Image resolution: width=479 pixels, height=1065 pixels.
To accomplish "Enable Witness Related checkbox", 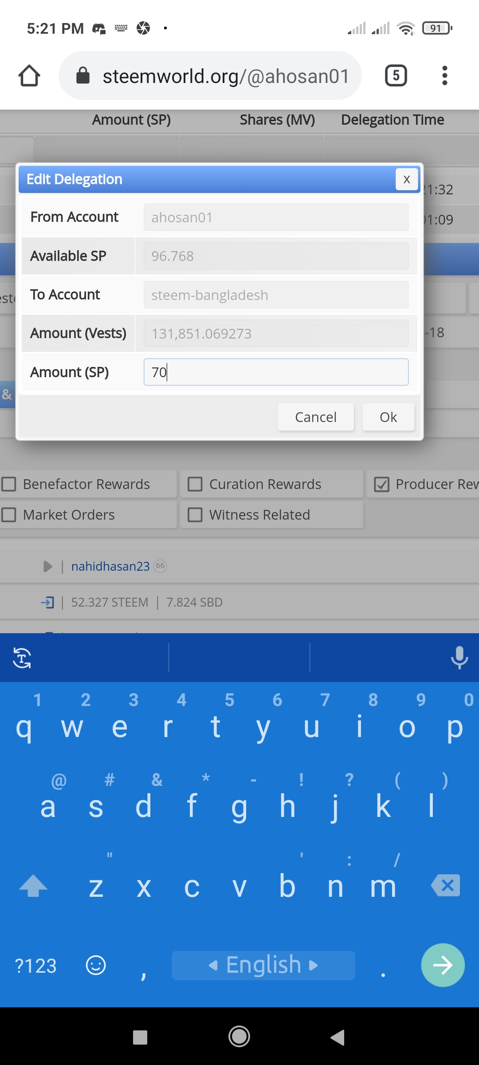I will coord(195,515).
